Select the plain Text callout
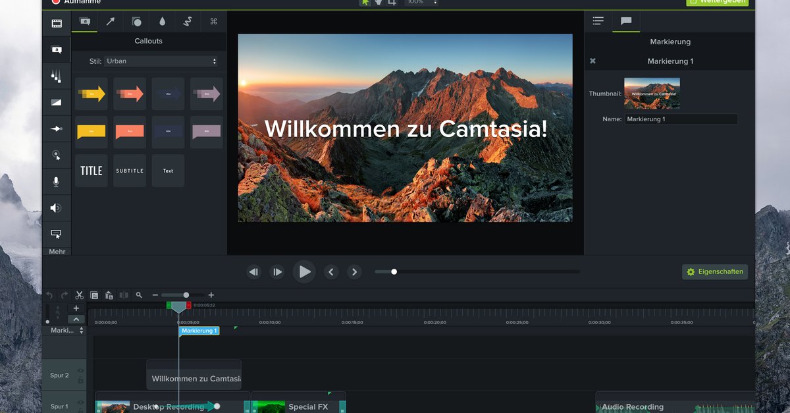The height and width of the screenshot is (413, 790). pos(168,171)
